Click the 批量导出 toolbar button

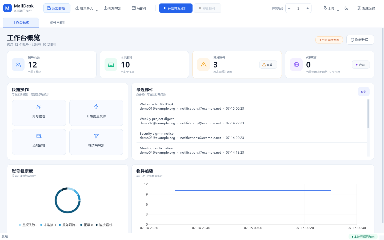tap(113, 8)
